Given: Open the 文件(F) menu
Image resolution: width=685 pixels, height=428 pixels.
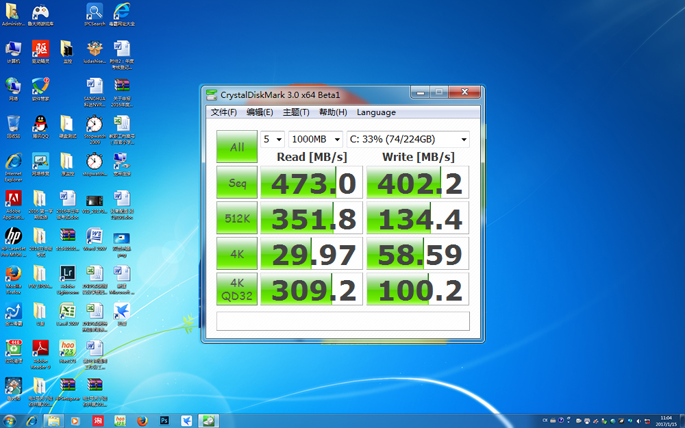Looking at the screenshot, I should [224, 112].
